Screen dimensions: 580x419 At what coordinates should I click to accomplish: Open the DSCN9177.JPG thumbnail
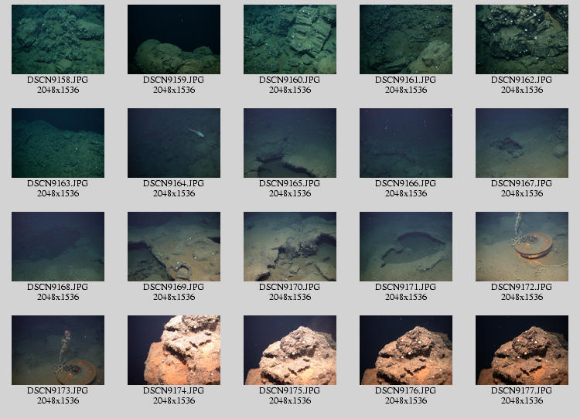tap(522, 350)
